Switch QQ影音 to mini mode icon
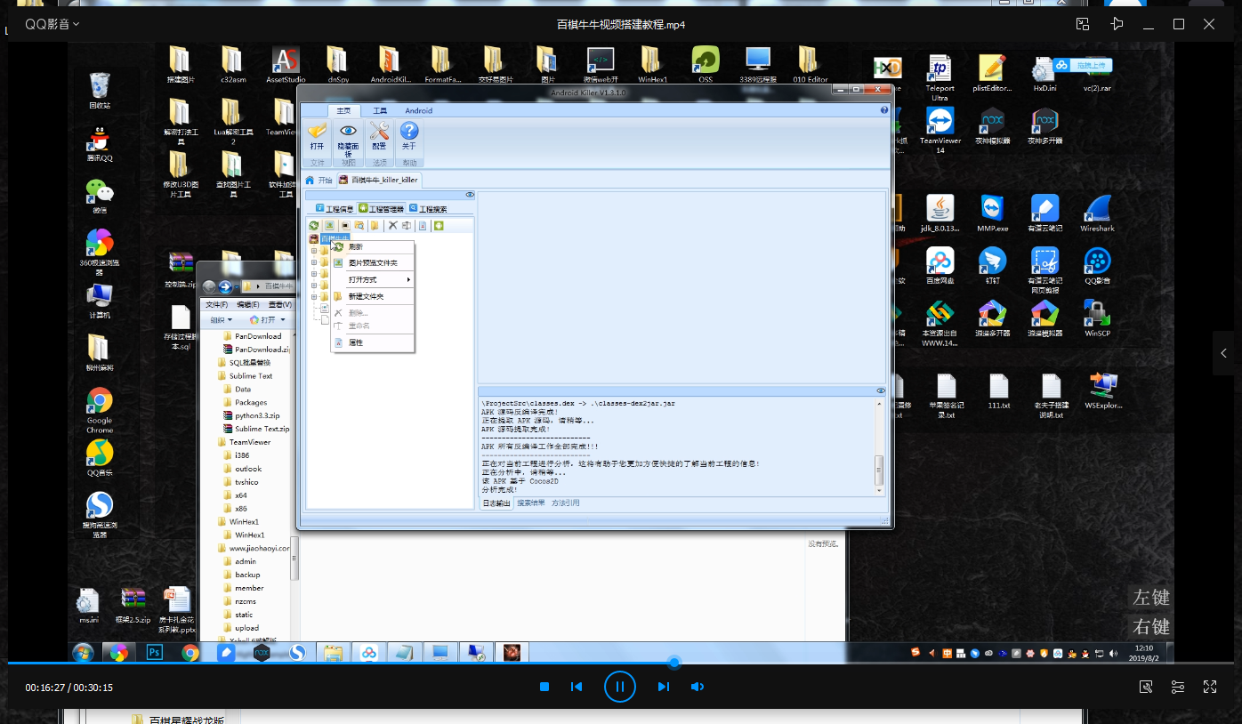This screenshot has width=1242, height=724. tap(1083, 24)
